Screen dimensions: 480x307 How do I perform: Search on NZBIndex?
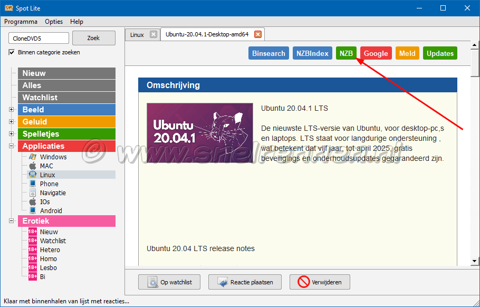[x=312, y=53]
